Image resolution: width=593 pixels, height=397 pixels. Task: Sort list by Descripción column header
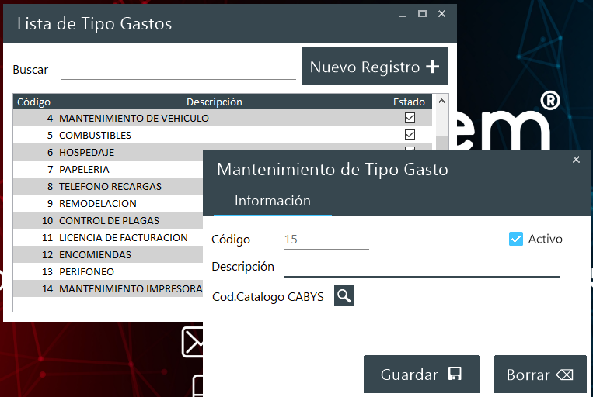[214, 102]
